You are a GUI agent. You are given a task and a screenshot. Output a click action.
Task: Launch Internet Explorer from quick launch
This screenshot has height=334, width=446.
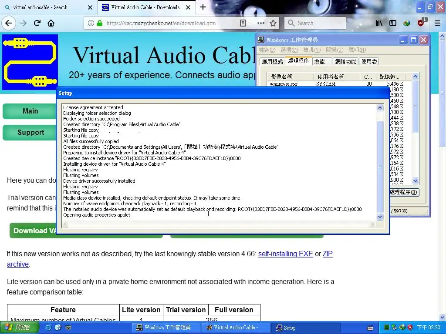(x=48, y=327)
